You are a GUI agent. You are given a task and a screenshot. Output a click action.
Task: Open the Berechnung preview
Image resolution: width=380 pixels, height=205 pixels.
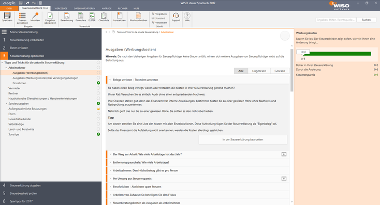point(67,17)
